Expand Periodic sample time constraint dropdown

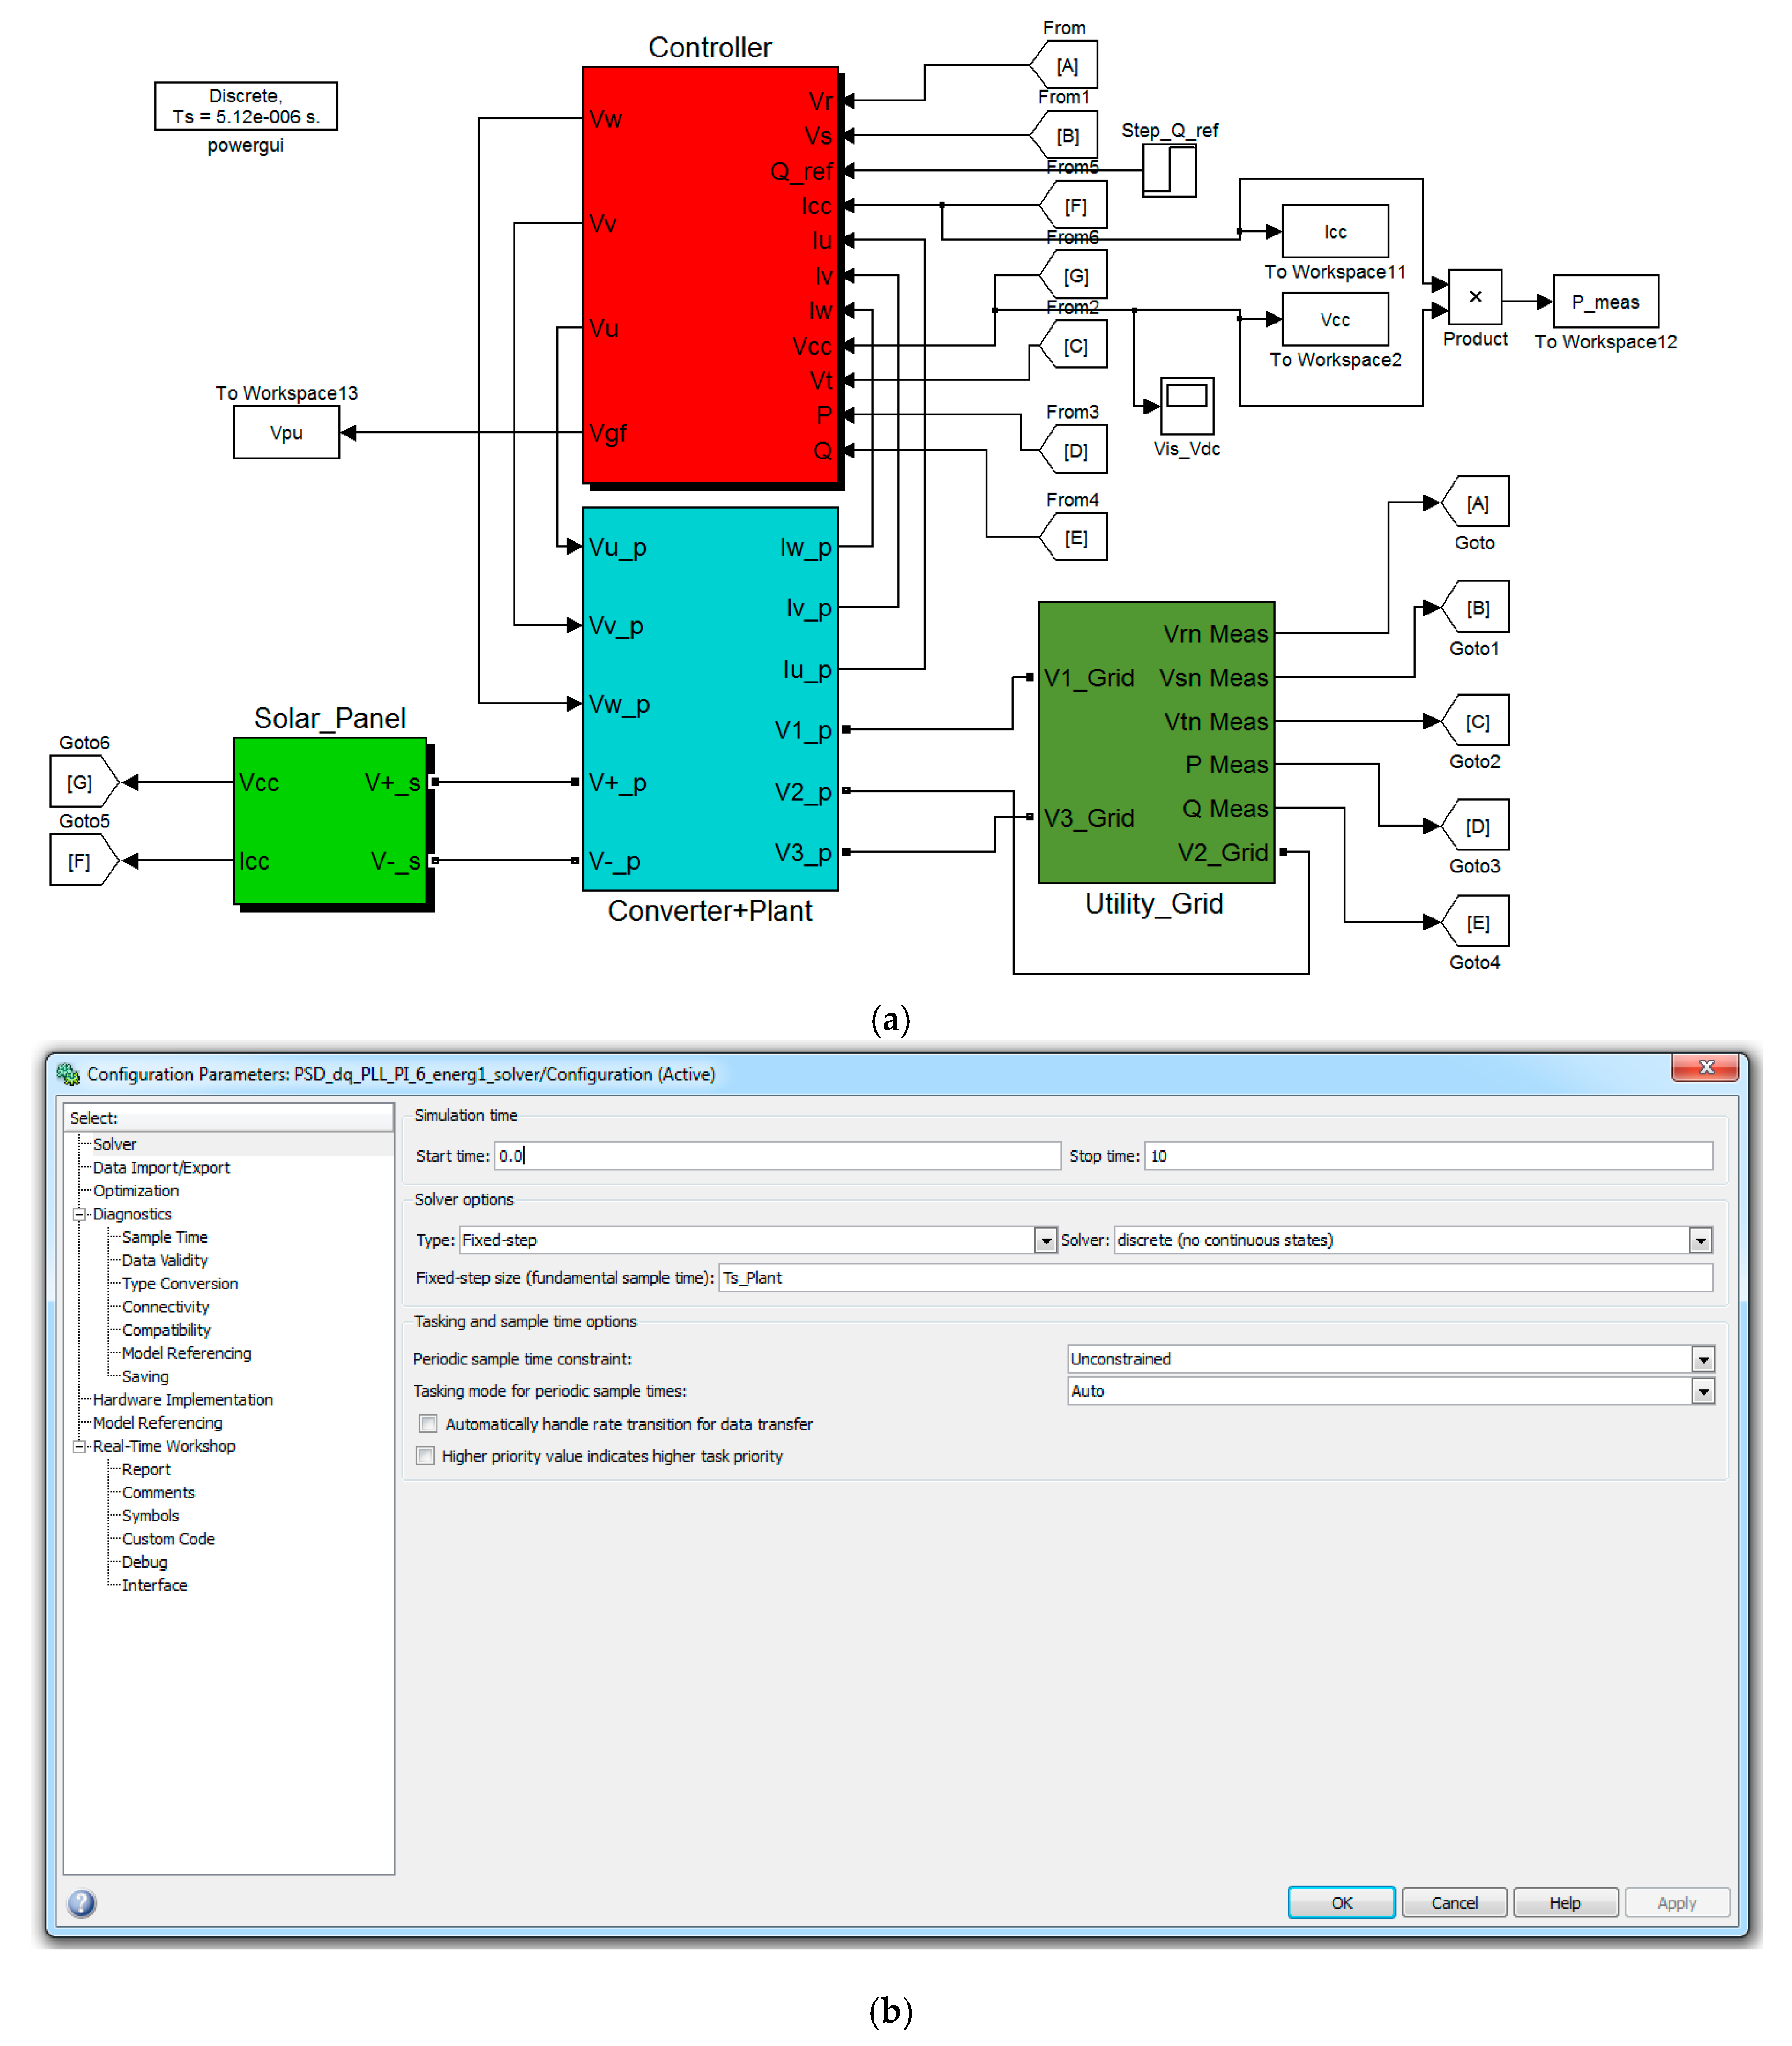point(1703,1359)
